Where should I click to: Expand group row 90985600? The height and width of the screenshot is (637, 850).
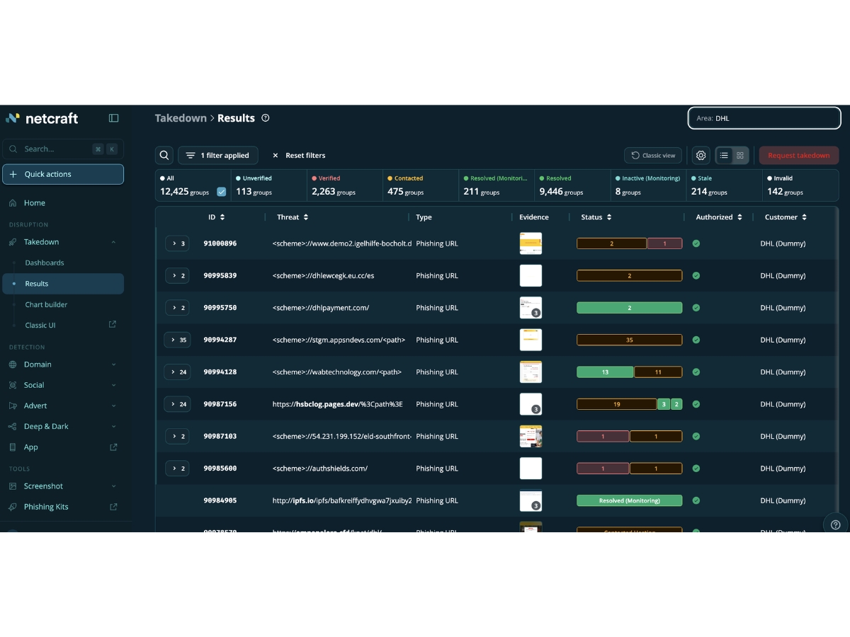(178, 469)
